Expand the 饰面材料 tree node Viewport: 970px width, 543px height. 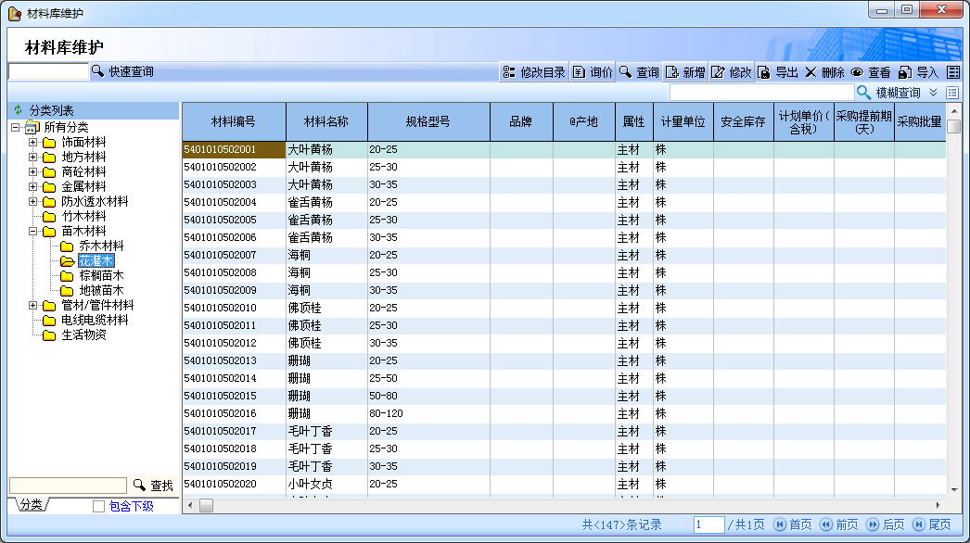pyautogui.click(x=33, y=143)
